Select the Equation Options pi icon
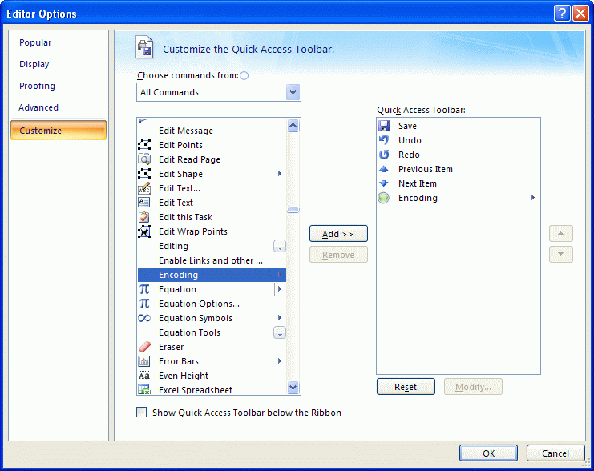Screen dimensions: 594x471 click(144, 304)
